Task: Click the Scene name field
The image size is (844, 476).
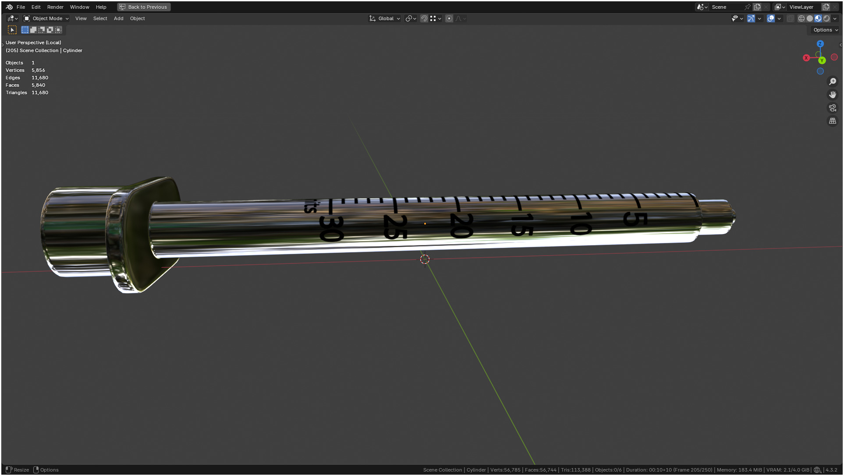Action: click(x=727, y=7)
